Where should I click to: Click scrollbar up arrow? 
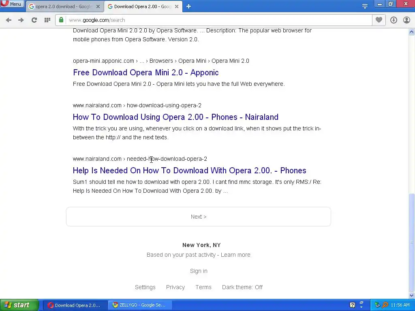coord(412,32)
